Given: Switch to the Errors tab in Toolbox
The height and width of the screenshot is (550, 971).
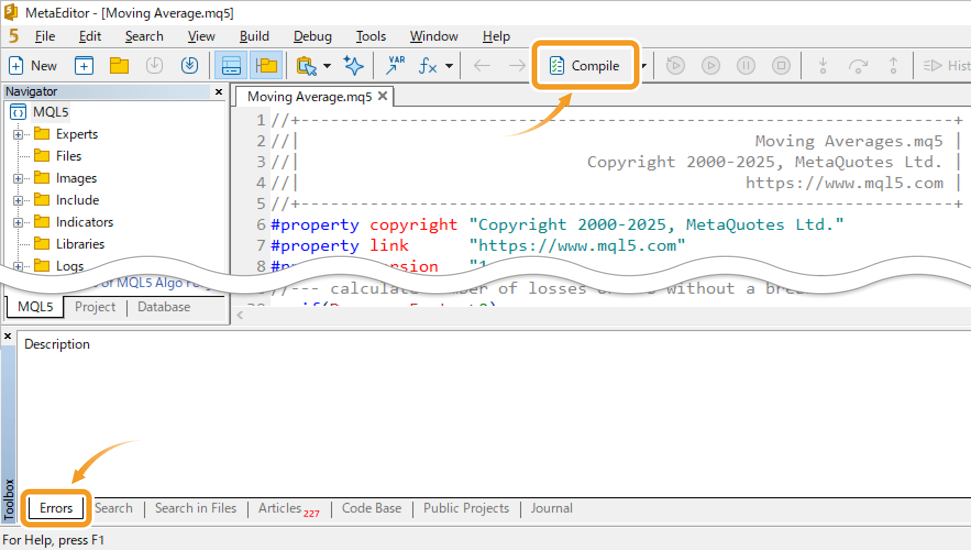Looking at the screenshot, I should (x=56, y=508).
